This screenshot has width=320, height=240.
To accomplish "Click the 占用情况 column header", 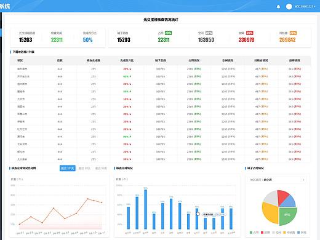I will point(194,60).
